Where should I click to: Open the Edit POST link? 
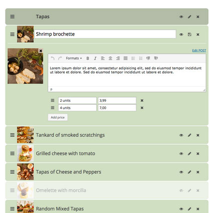(x=199, y=51)
